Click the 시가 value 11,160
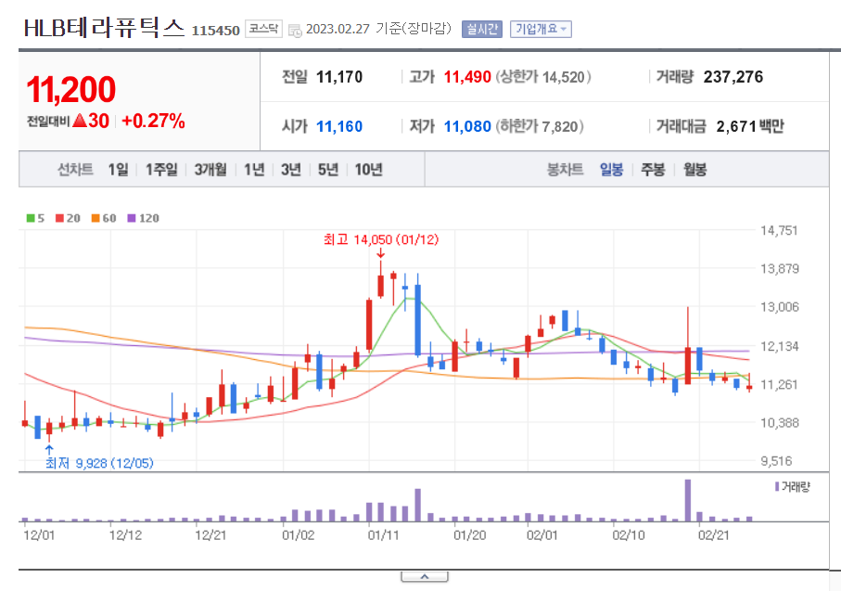Image resolution: width=841 pixels, height=591 pixels. point(339,126)
